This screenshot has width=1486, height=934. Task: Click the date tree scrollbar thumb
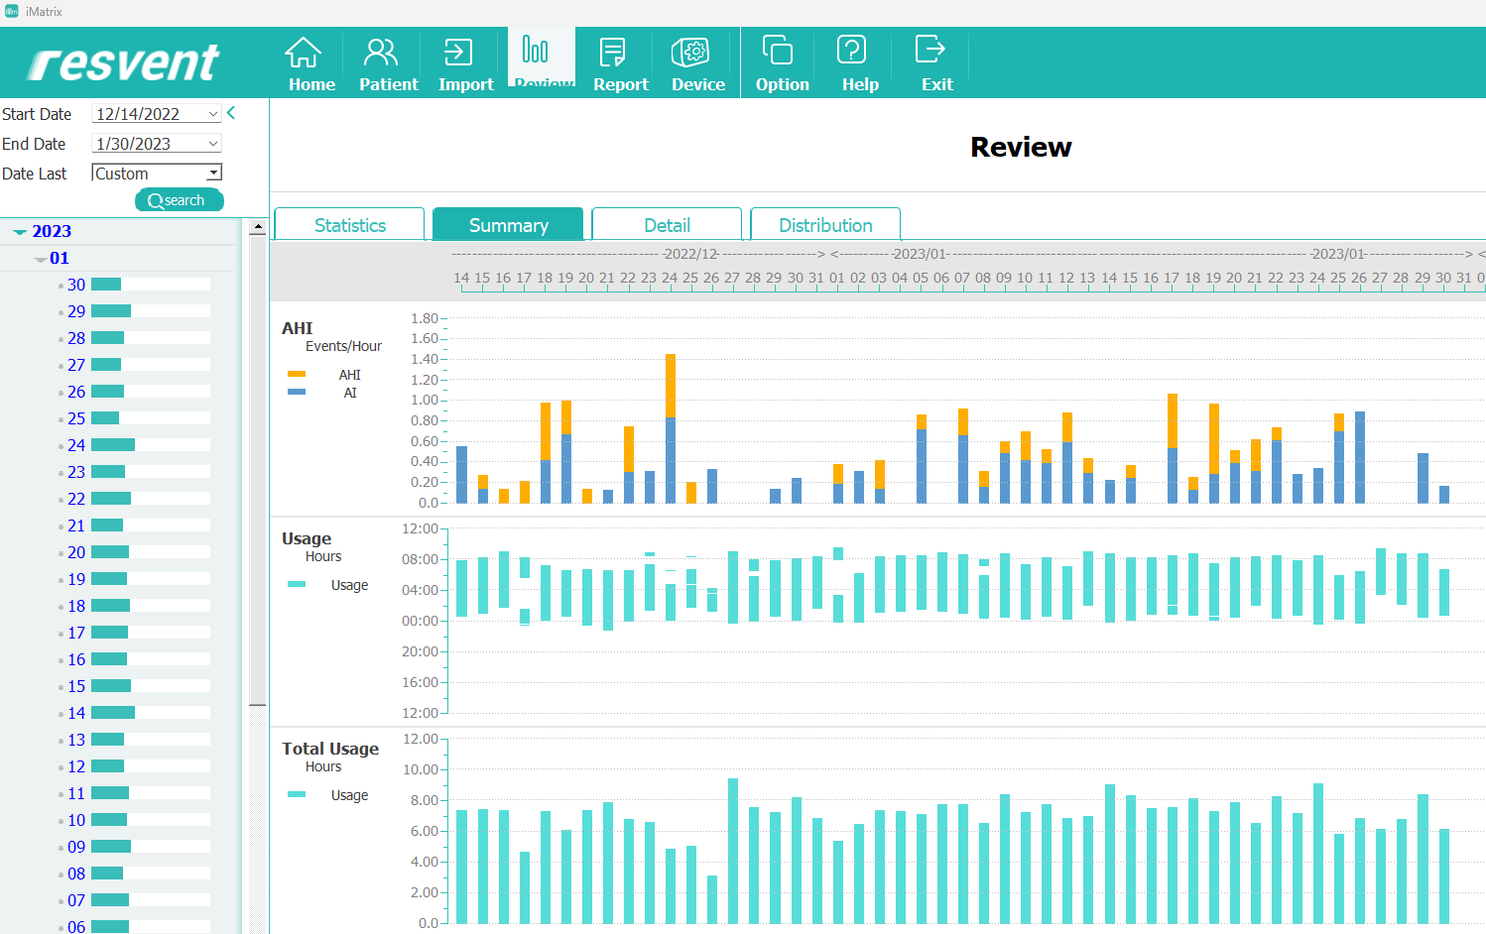258,469
